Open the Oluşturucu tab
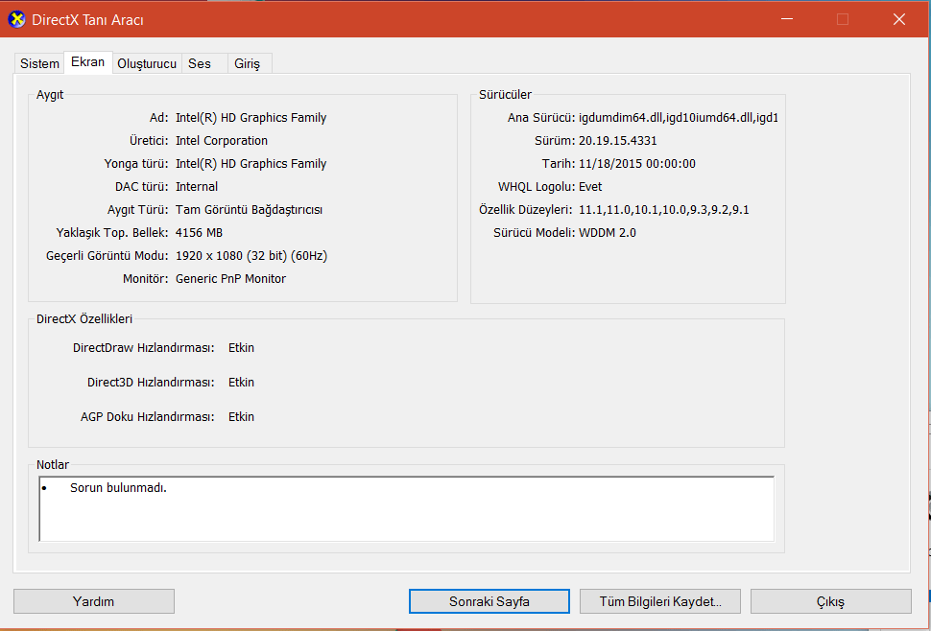931x631 pixels. (147, 63)
